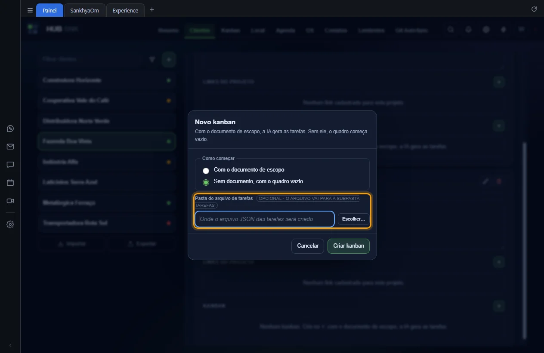Open settings via the sidebar gear icon

tap(10, 224)
